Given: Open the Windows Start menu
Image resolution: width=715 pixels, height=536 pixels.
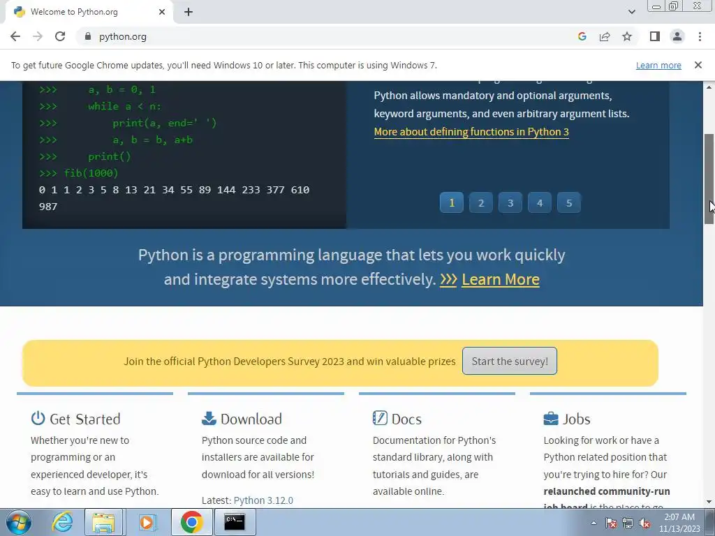Looking at the screenshot, I should (19, 522).
